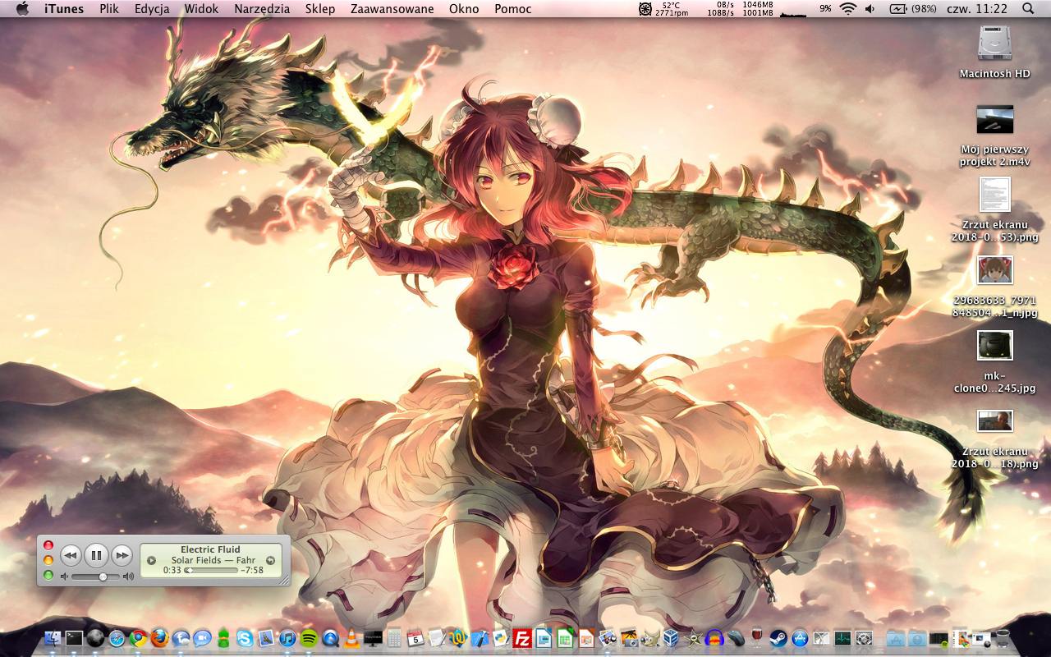Screen dimensions: 1051x657
Task: Select Mój pierwszy projekt 2.m4v file on desktop
Action: pos(994,119)
